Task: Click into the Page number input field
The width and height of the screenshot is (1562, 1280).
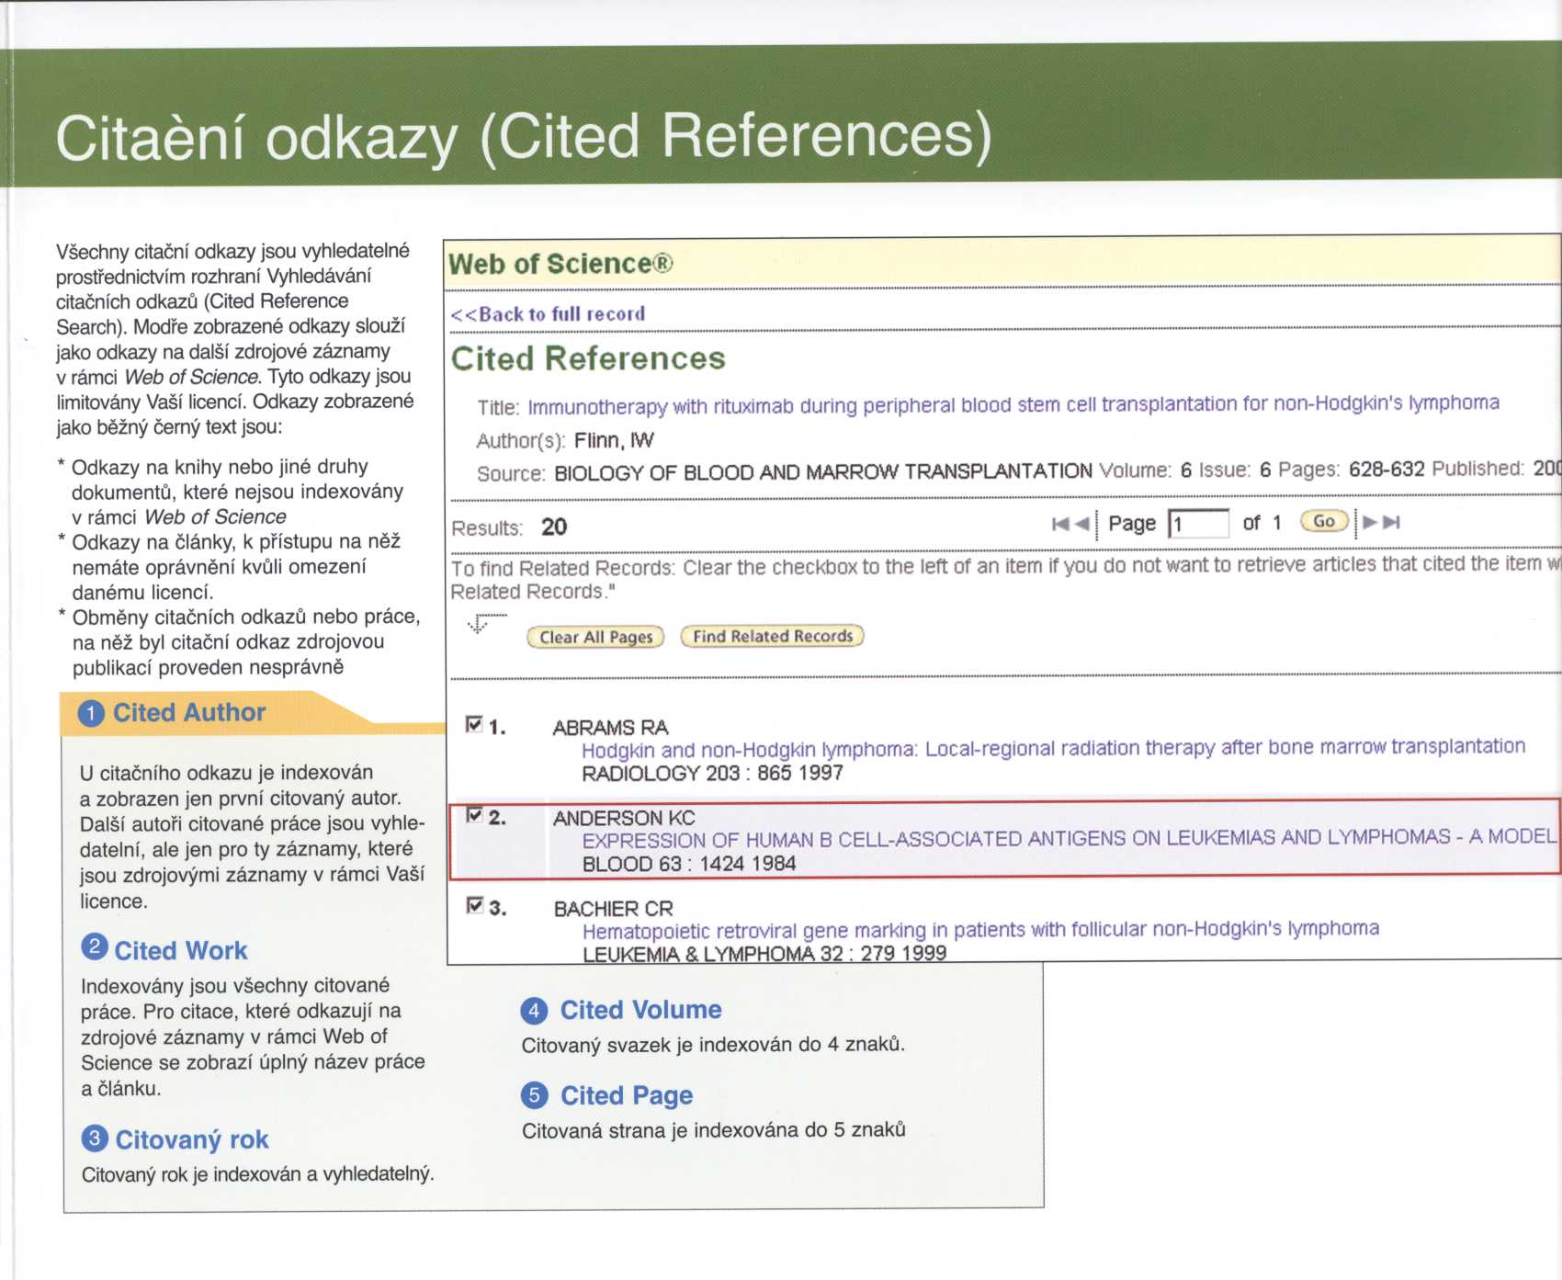Action: (x=1199, y=524)
